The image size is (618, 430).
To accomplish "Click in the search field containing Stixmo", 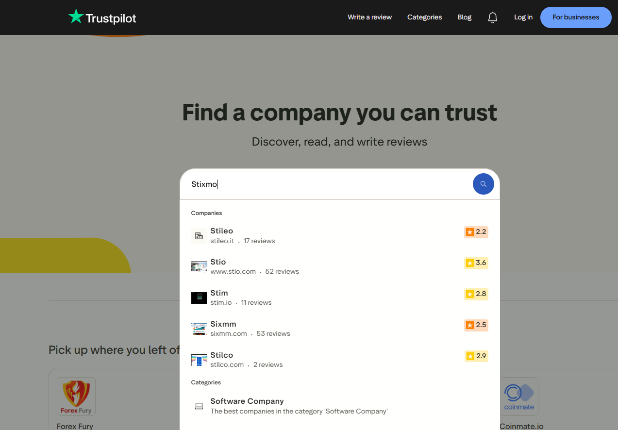I will tap(325, 184).
